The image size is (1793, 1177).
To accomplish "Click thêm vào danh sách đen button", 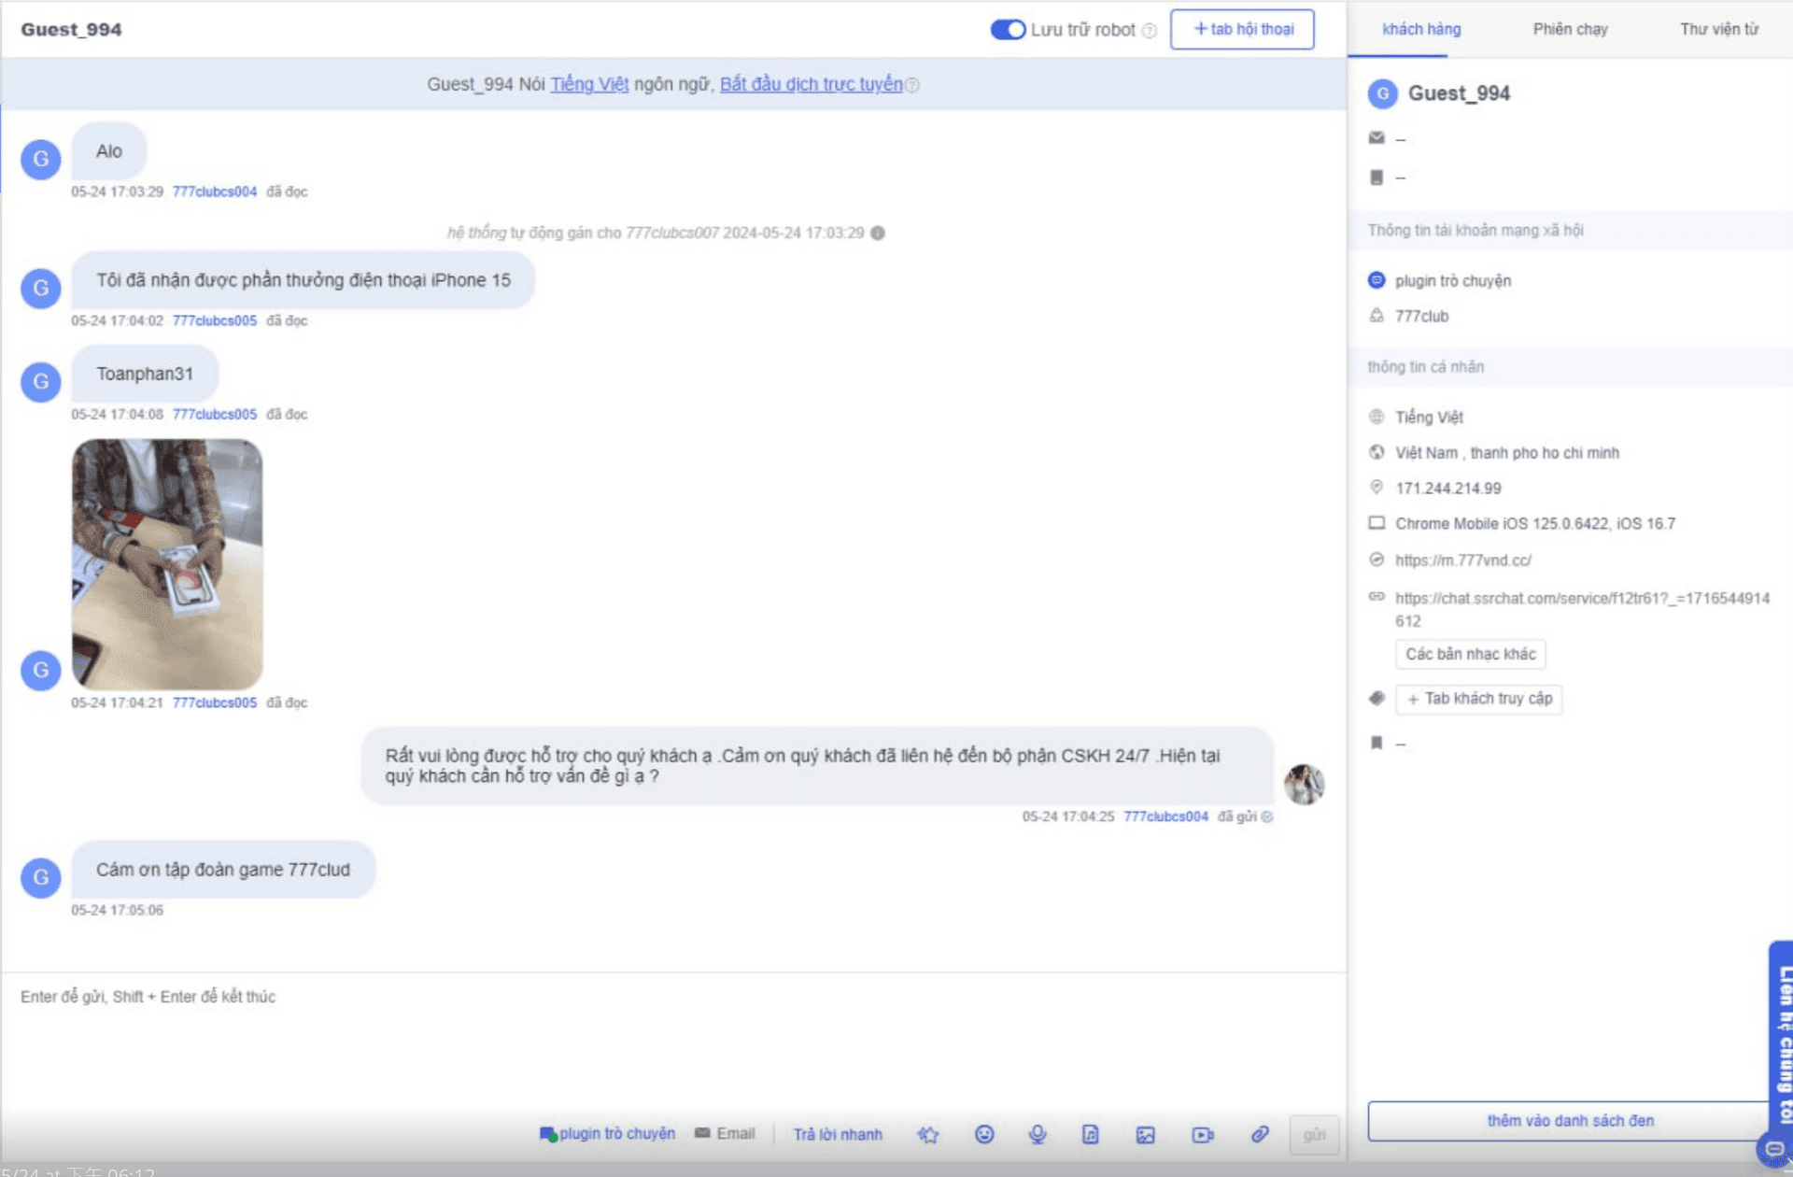I will [1570, 1120].
